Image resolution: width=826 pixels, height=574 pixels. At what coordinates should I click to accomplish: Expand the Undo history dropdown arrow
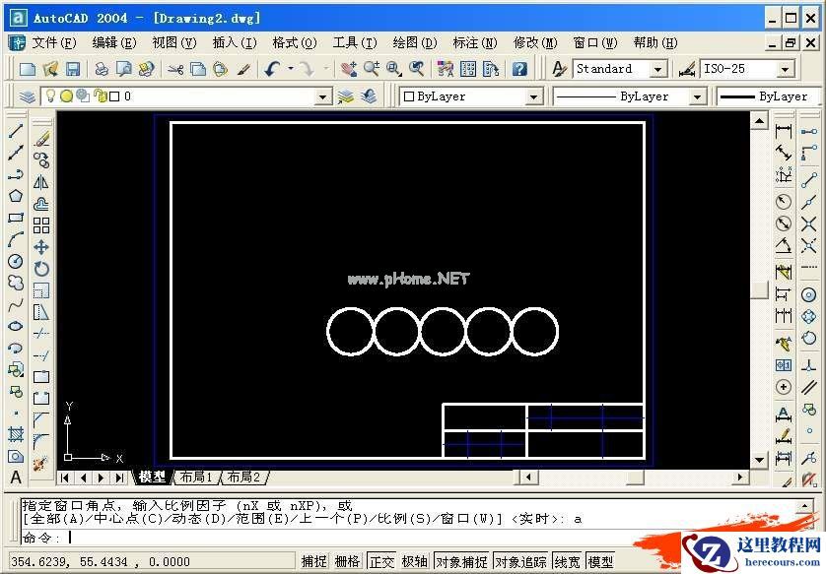[x=290, y=69]
